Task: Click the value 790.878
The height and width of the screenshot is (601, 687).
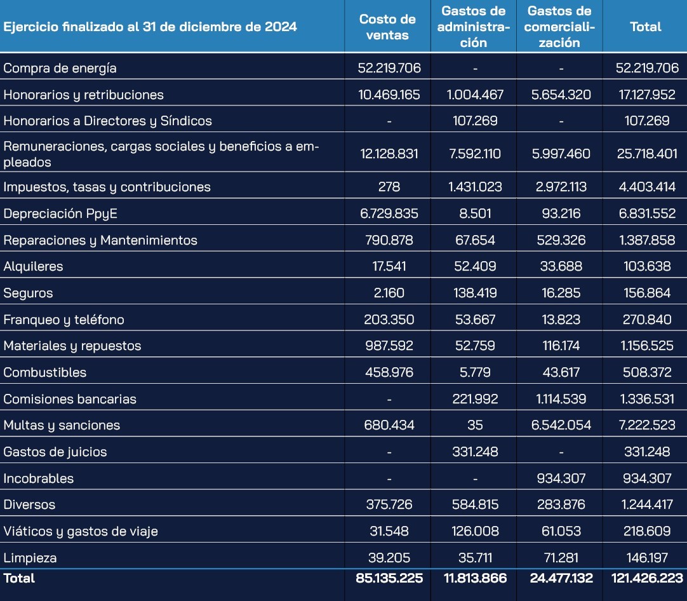Action: (x=389, y=240)
